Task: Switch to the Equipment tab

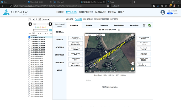Action: point(104,25)
